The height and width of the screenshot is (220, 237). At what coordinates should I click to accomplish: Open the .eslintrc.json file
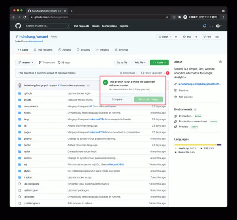(31, 190)
